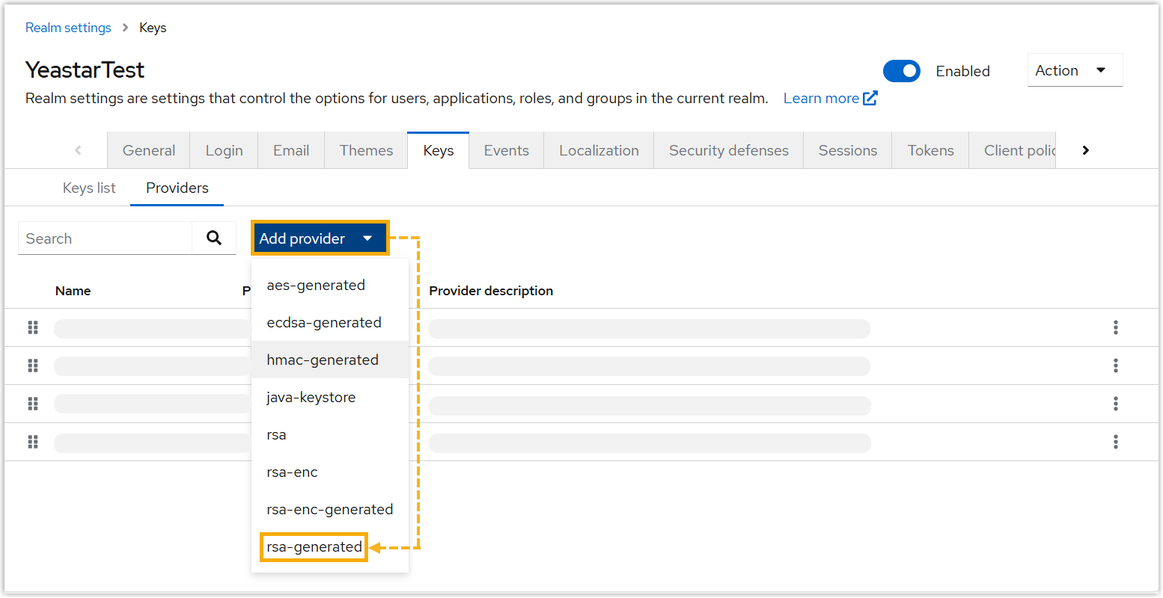
Task: Open kebab menu for second provider row
Action: (x=1115, y=366)
